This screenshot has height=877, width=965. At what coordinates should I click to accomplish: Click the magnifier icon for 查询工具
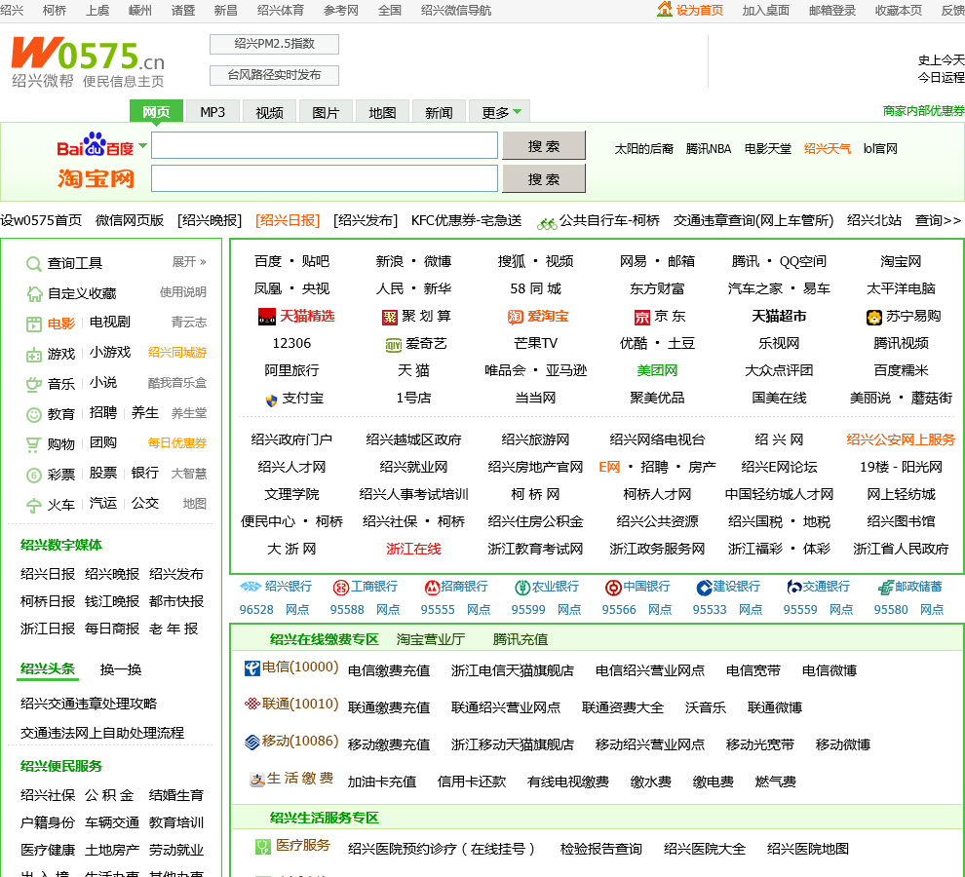(34, 263)
